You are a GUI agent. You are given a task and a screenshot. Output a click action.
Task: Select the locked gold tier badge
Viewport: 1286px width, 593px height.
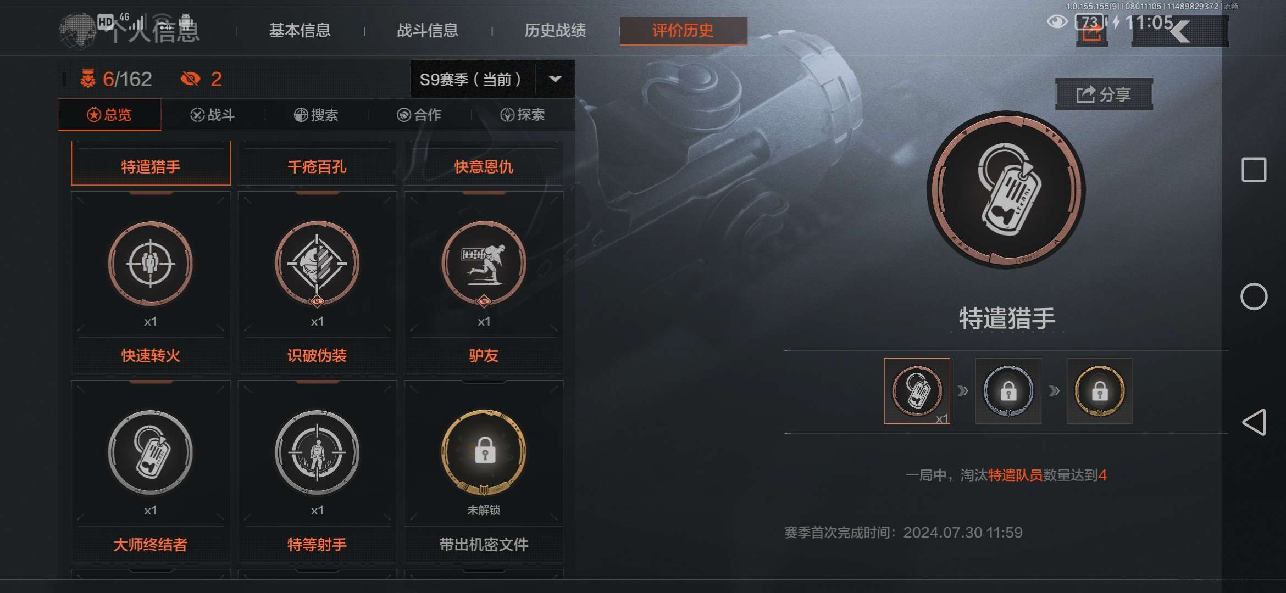1099,391
